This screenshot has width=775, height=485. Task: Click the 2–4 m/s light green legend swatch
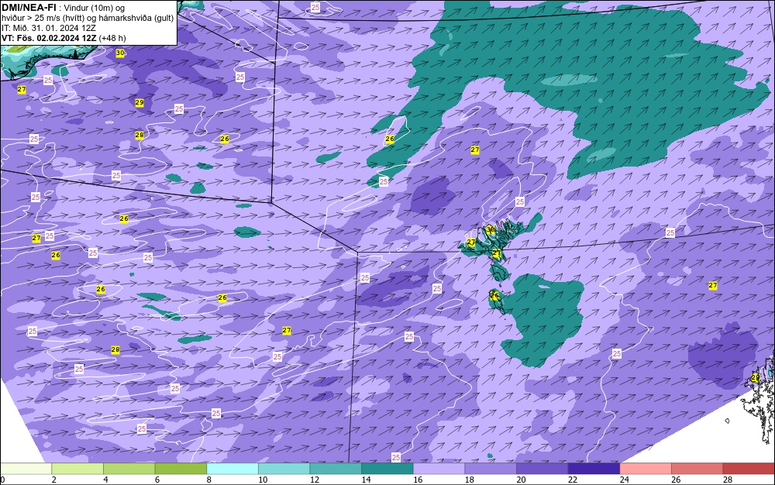tap(77, 468)
